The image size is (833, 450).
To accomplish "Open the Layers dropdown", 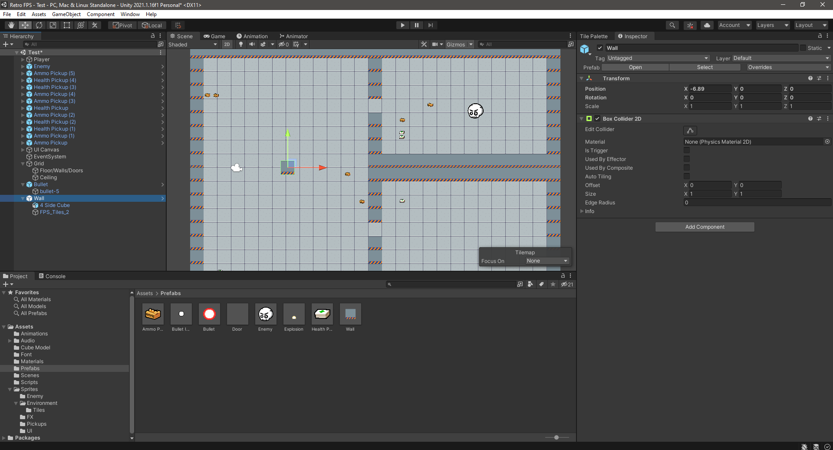I will point(773,25).
